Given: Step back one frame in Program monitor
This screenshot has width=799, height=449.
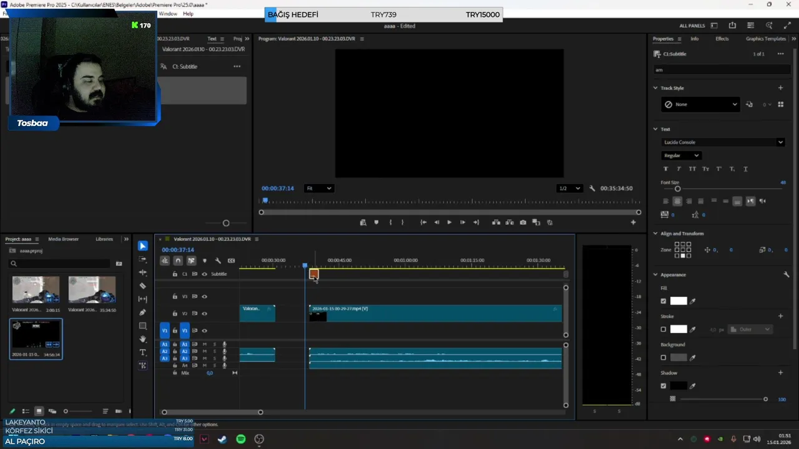Looking at the screenshot, I should [437, 222].
